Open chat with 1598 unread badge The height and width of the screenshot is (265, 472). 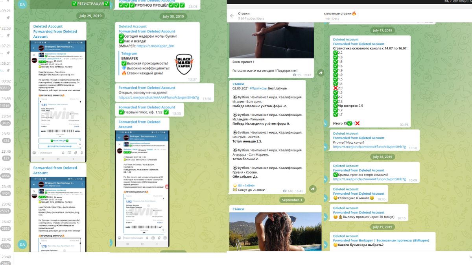click(6, 246)
